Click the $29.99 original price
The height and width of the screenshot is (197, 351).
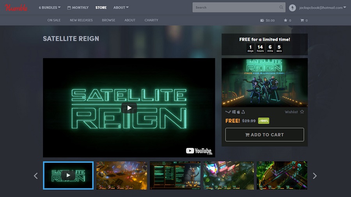point(249,121)
